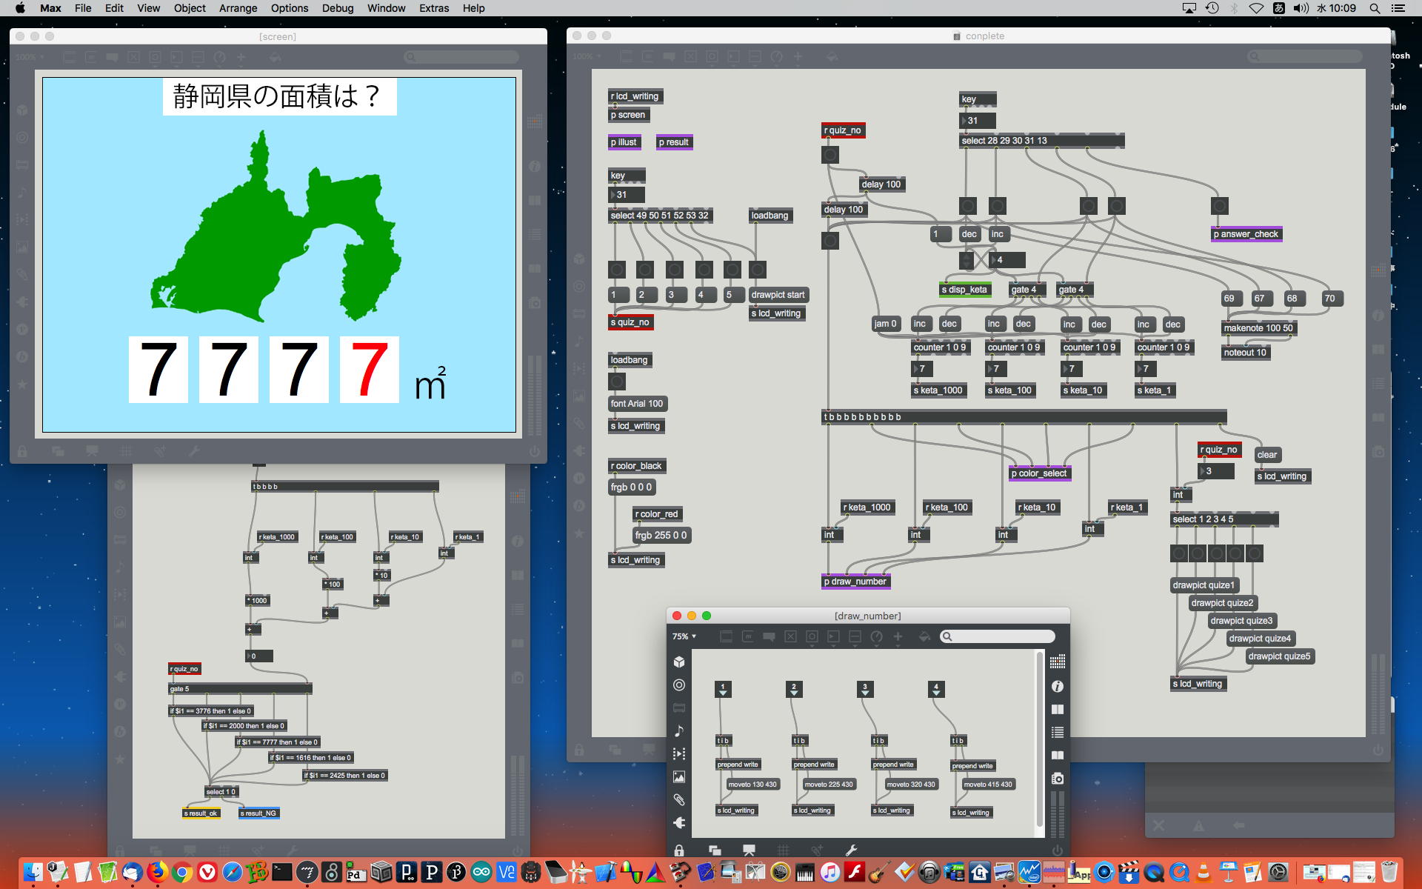Click the search field in draw_number toolbar
Image resolution: width=1422 pixels, height=889 pixels.
(998, 636)
